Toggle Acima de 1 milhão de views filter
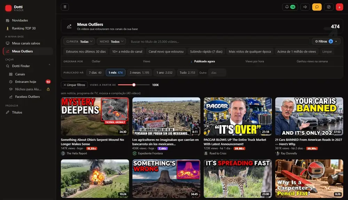Image resolution: width=348 pixels, height=200 pixels. point(296,51)
